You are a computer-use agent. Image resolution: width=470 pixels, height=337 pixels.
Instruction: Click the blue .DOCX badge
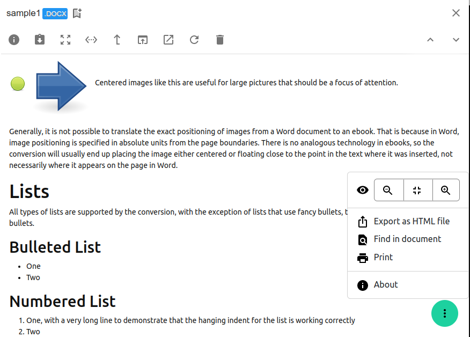coord(55,13)
